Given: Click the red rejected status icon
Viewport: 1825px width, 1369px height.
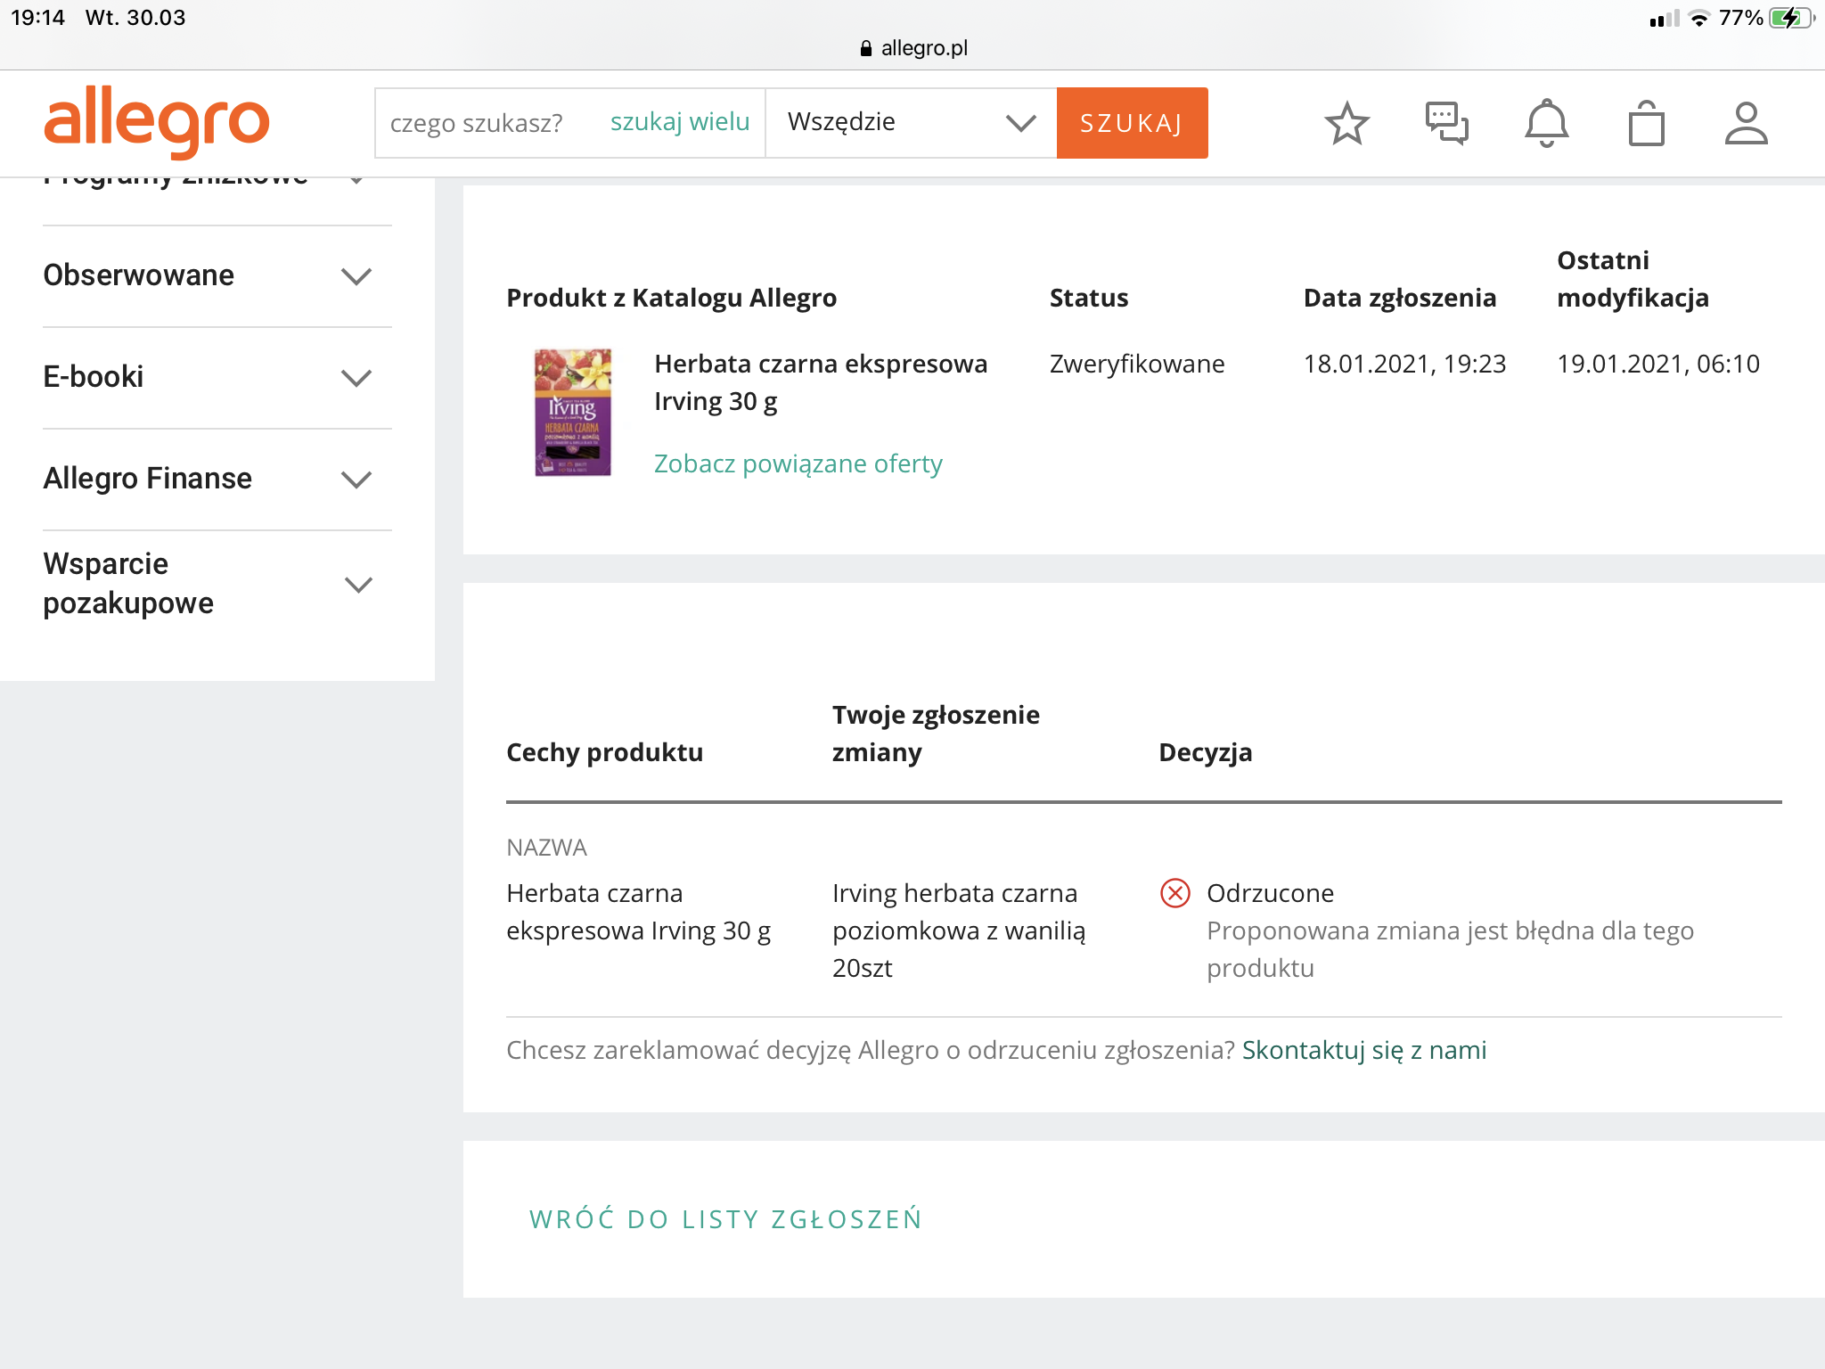Looking at the screenshot, I should coord(1174,893).
